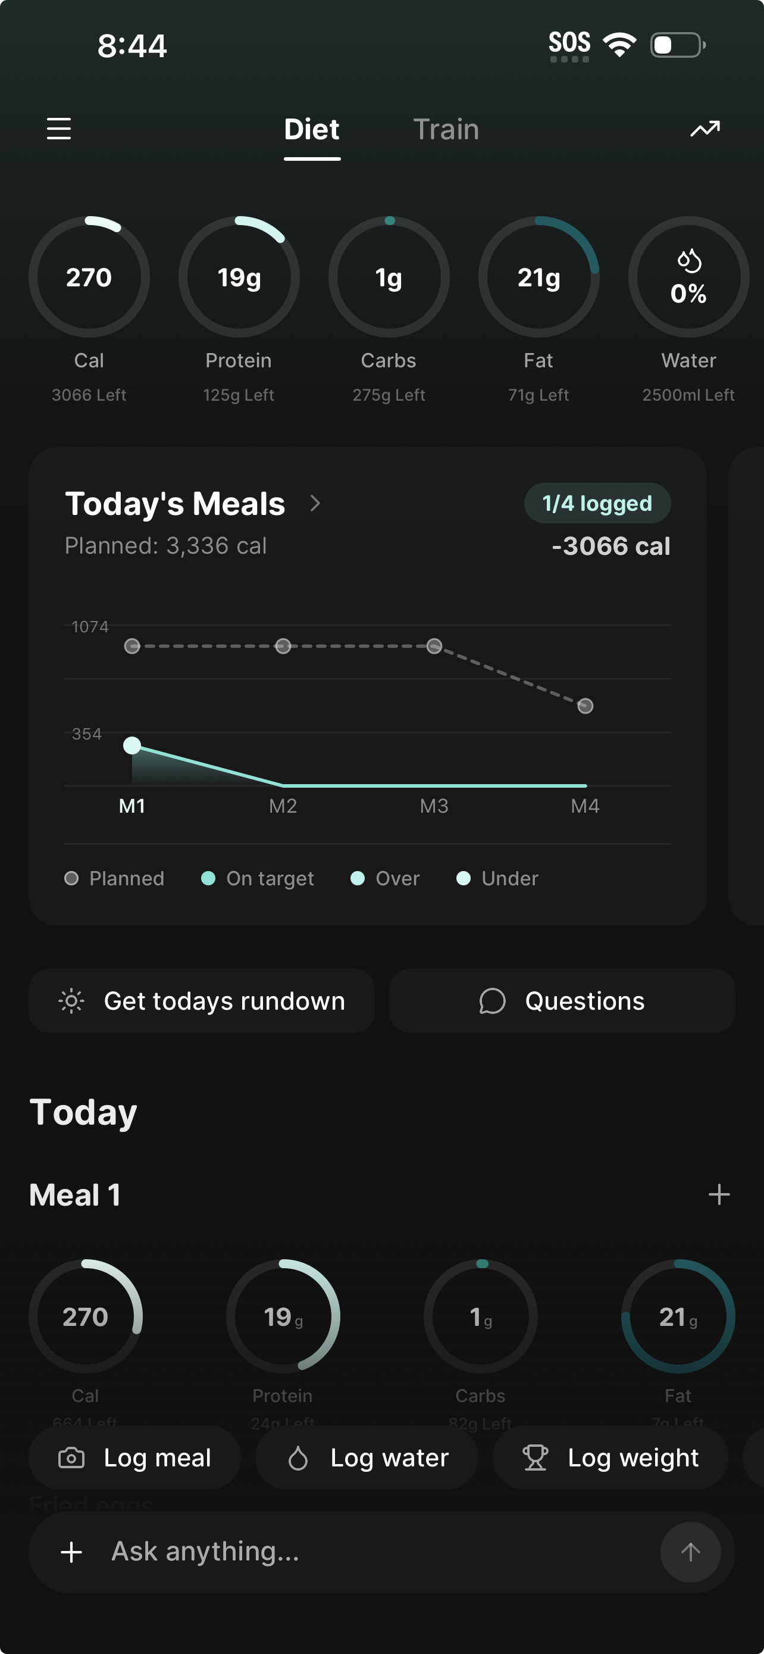
Task: Tap the Log meal button
Action: pos(134,1458)
